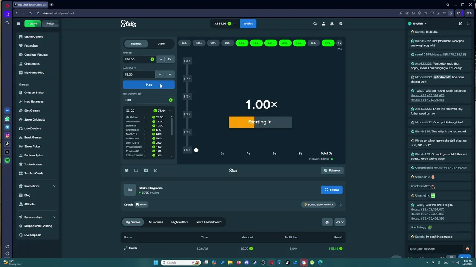Open emoji picker in chat message box
This screenshot has height=267, width=476.
tap(467, 249)
